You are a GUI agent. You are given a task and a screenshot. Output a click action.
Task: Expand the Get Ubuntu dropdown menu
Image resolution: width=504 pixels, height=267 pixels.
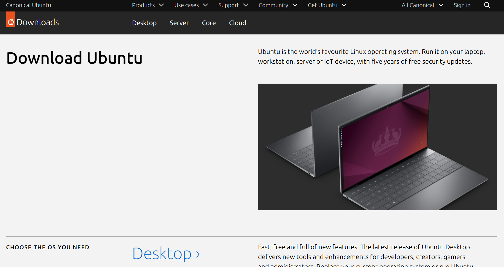click(327, 5)
